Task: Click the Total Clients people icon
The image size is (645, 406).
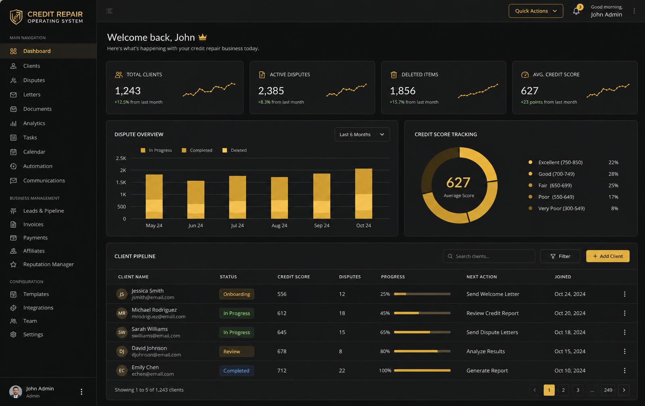Action: (119, 75)
